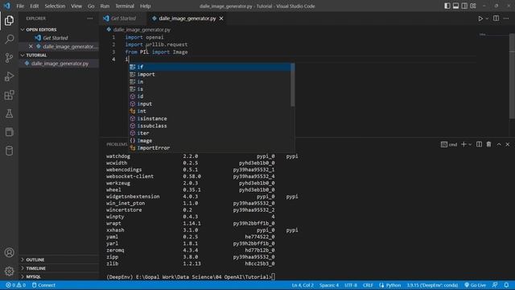Open the Search view in activity bar
Image resolution: width=515 pixels, height=290 pixels.
(x=9, y=39)
